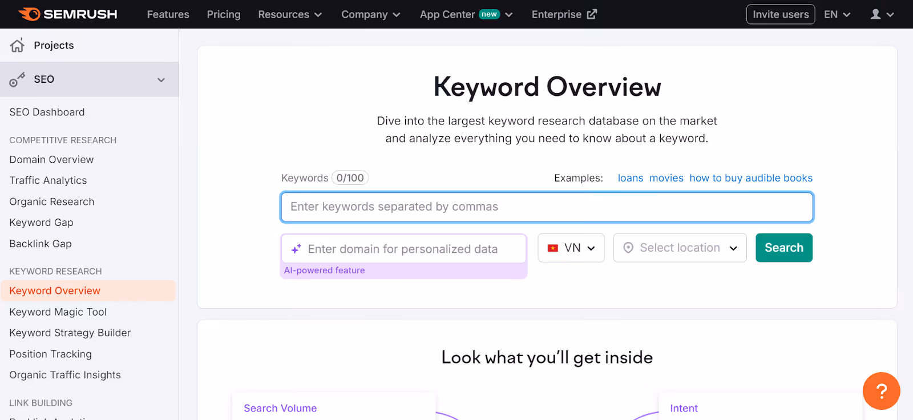
Task: Open the Resources dropdown menu
Action: click(x=290, y=14)
